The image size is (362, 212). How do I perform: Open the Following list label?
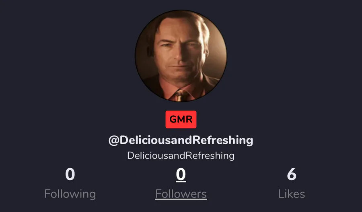70,194
